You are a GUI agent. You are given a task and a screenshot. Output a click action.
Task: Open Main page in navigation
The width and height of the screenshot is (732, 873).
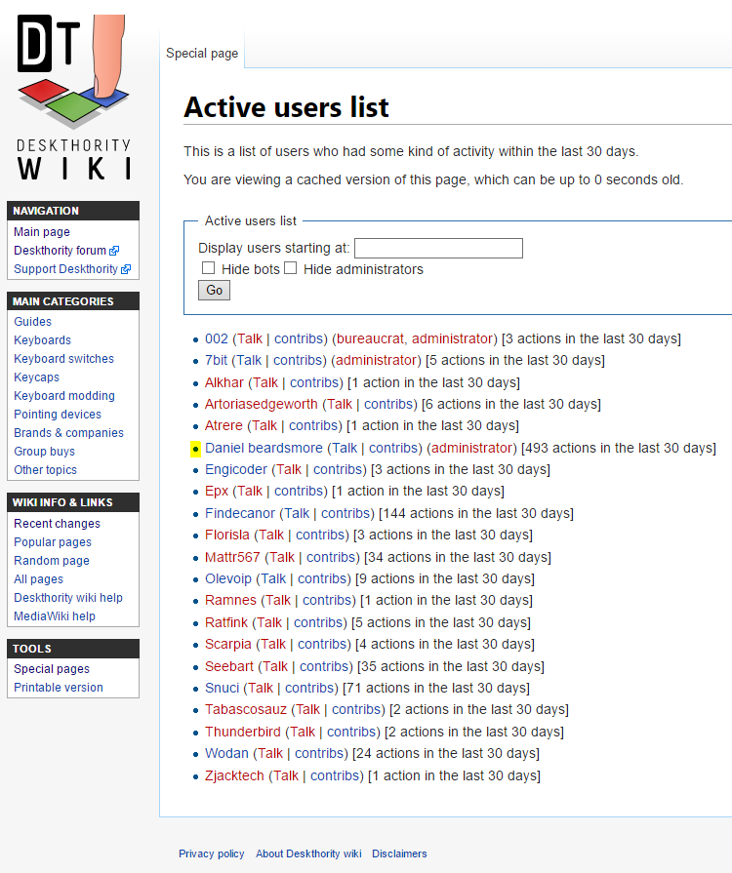click(x=42, y=232)
